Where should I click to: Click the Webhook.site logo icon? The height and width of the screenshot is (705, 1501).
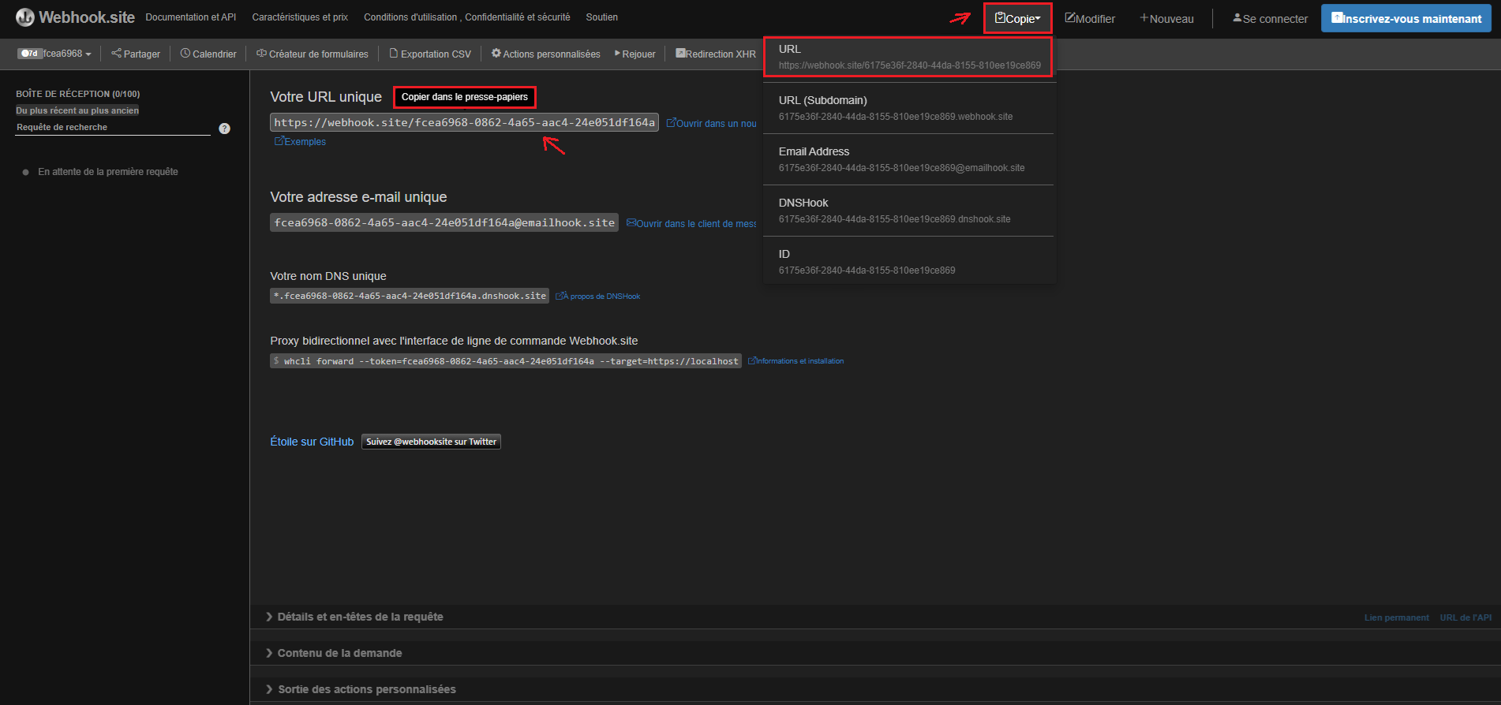pos(25,17)
